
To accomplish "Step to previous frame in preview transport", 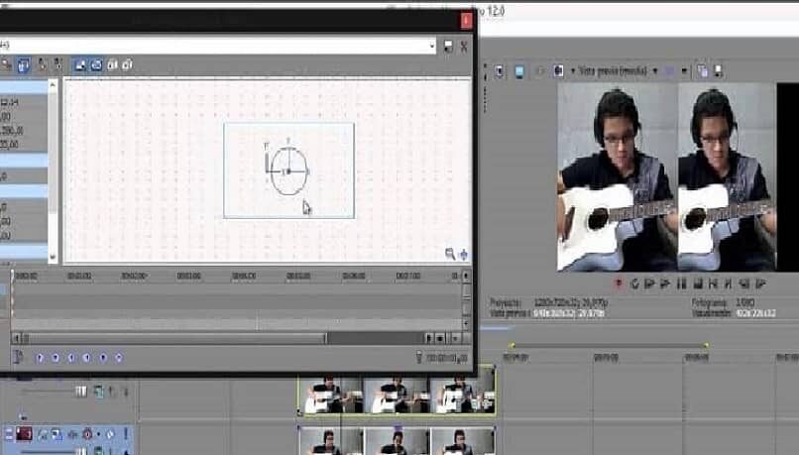I will click(744, 284).
